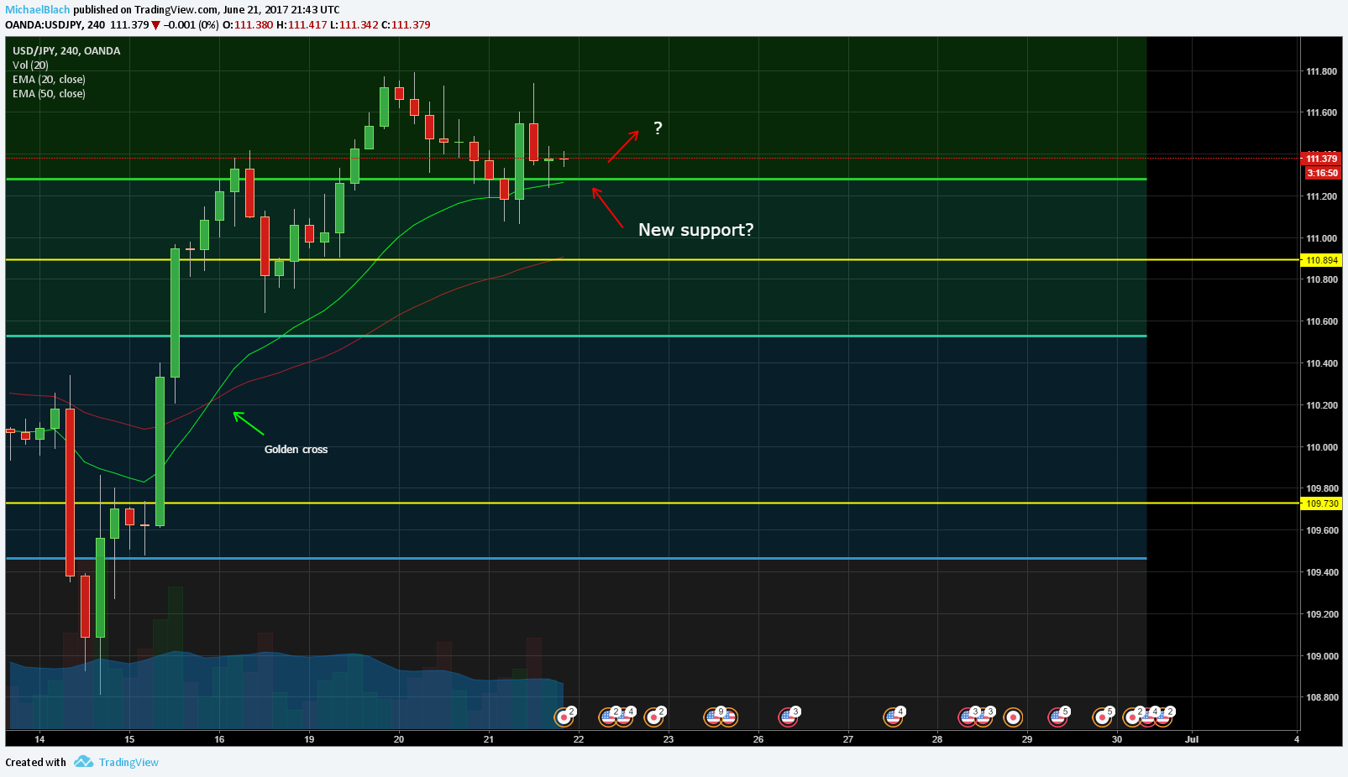Click the 108.800 price axis label
The height and width of the screenshot is (777, 1348).
1321,697
